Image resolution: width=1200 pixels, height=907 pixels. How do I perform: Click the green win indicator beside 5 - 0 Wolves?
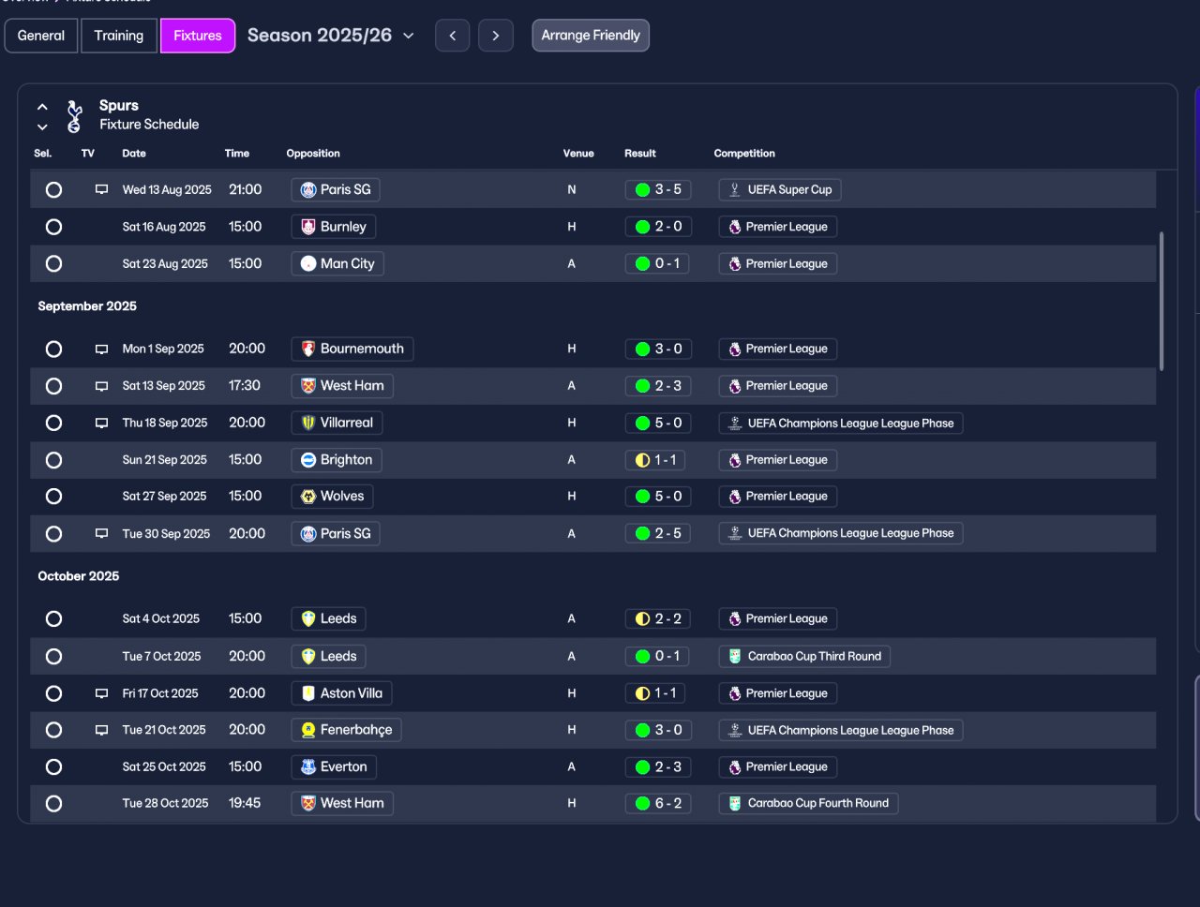(642, 497)
